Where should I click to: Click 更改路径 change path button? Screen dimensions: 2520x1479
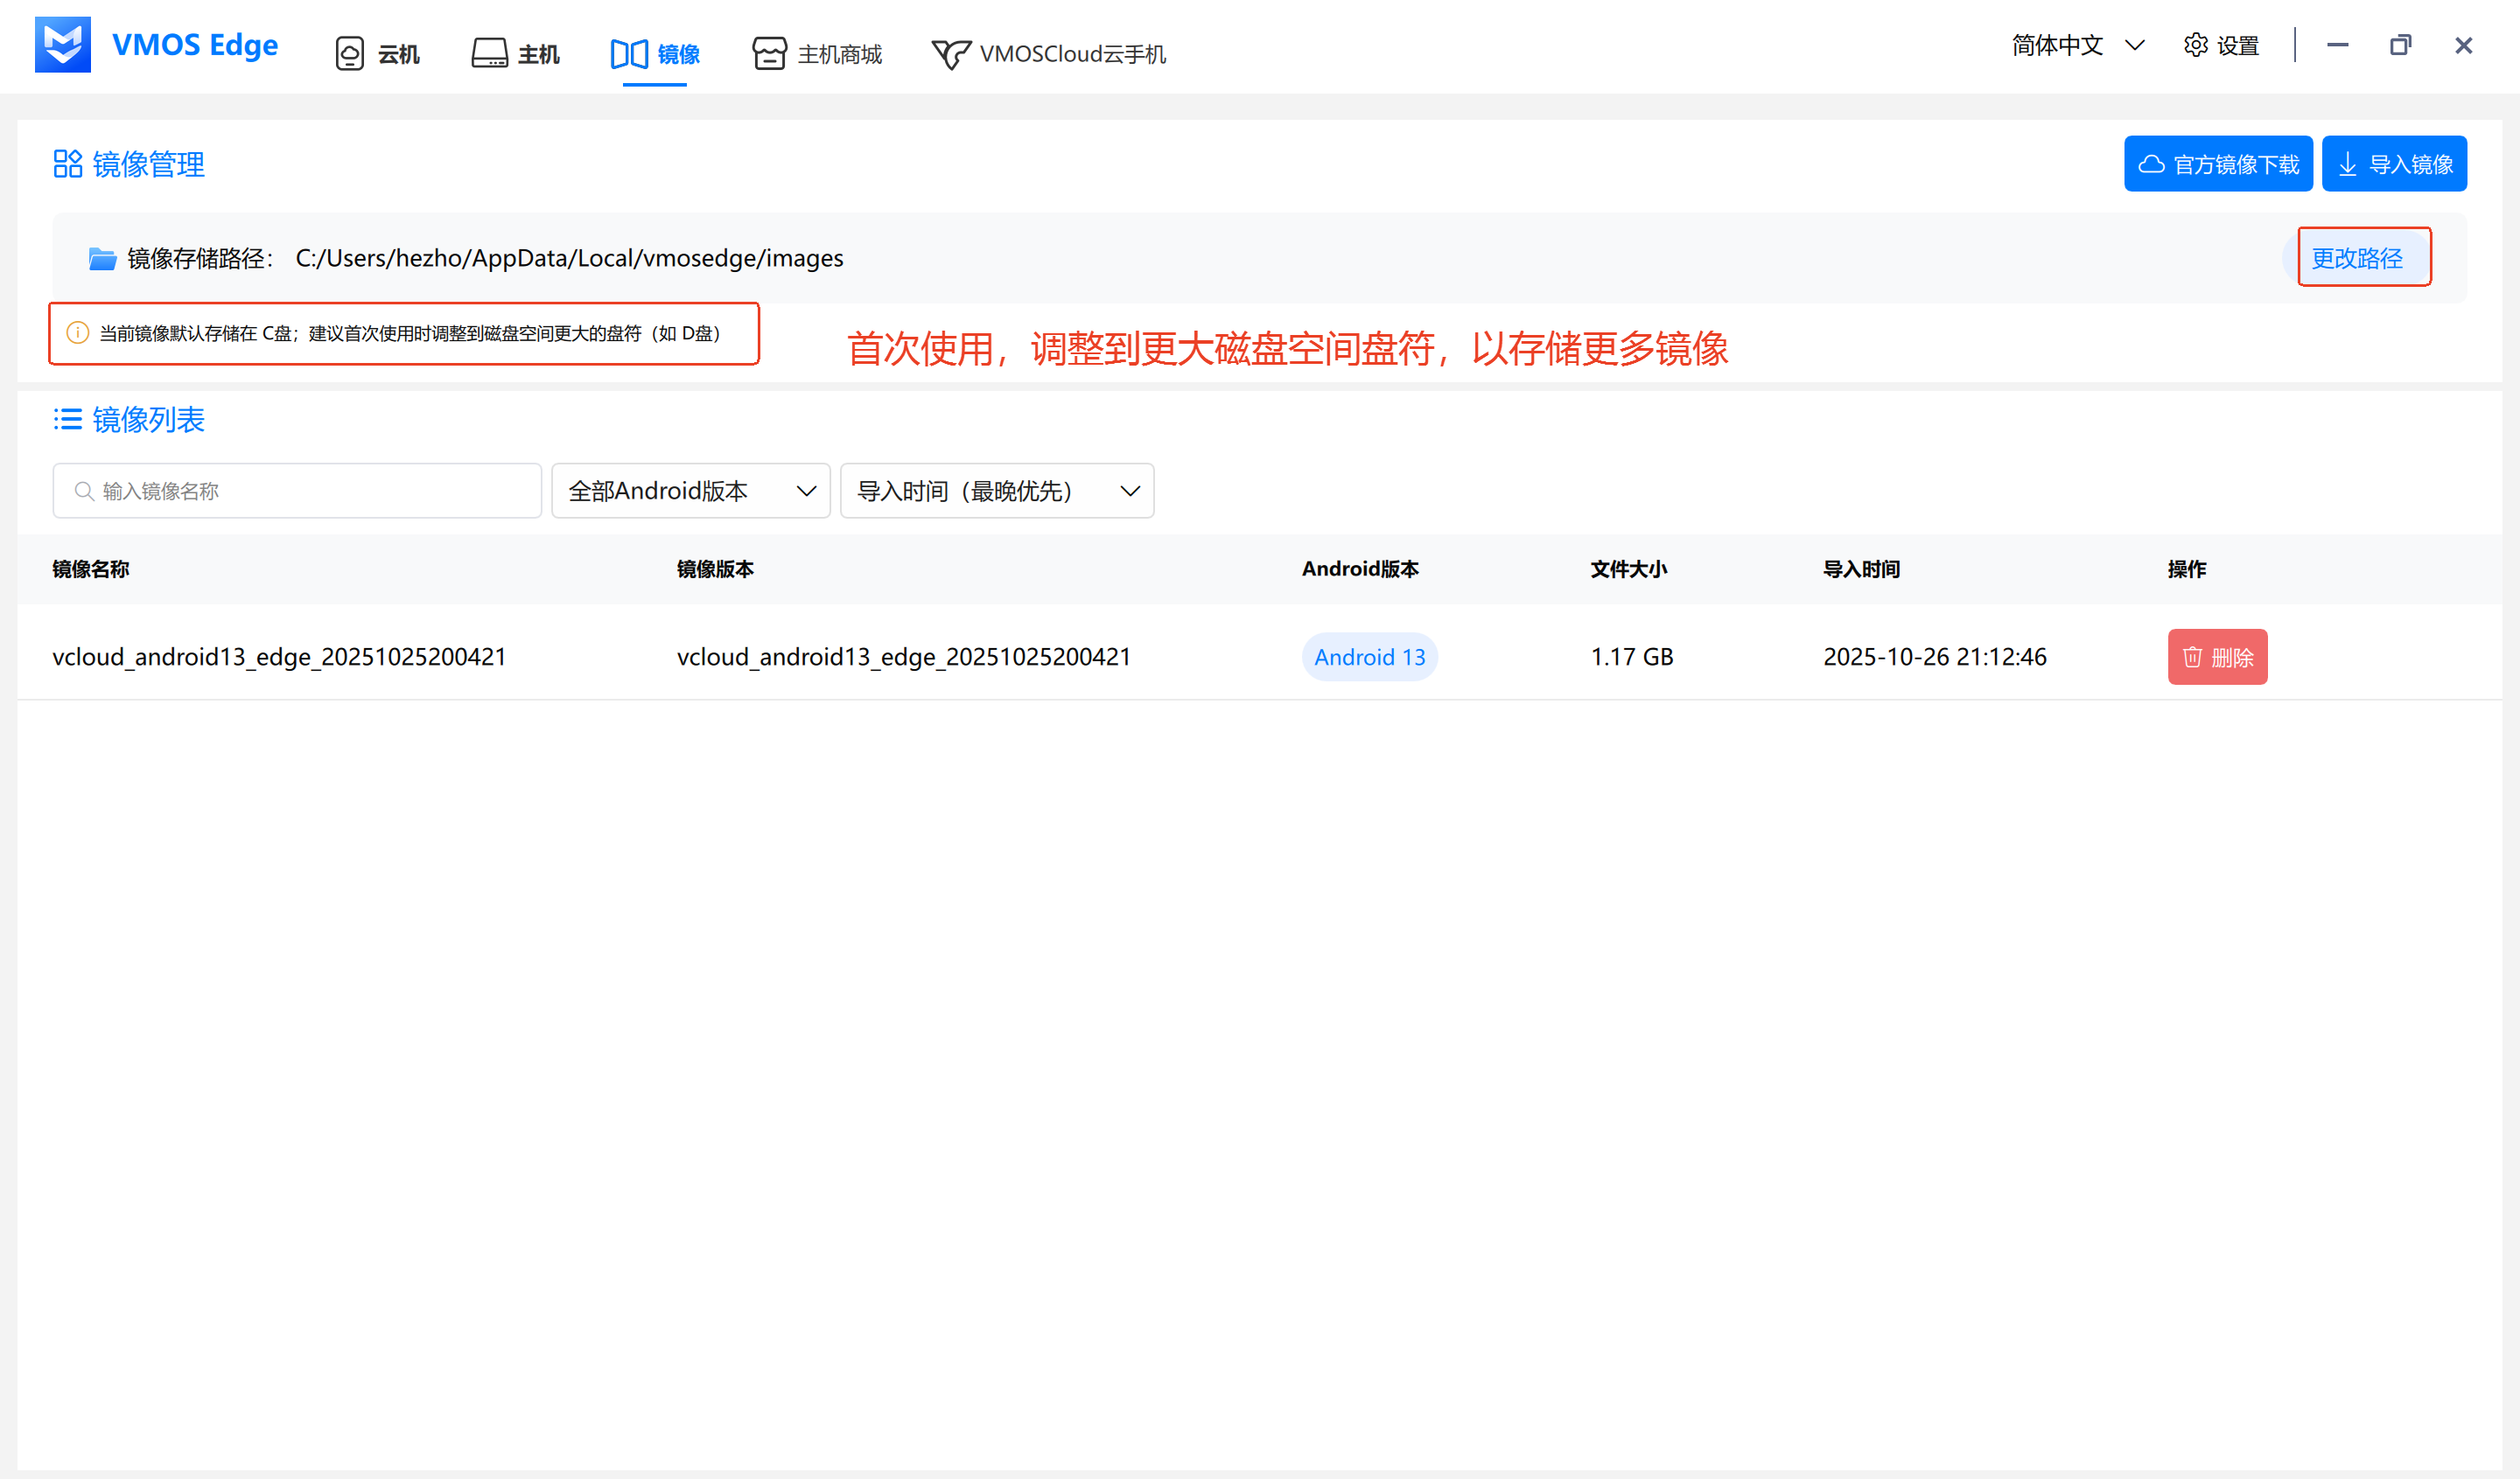(x=2356, y=258)
